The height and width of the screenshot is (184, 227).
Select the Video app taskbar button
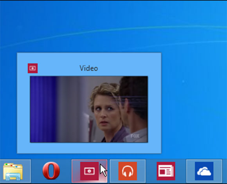click(90, 171)
